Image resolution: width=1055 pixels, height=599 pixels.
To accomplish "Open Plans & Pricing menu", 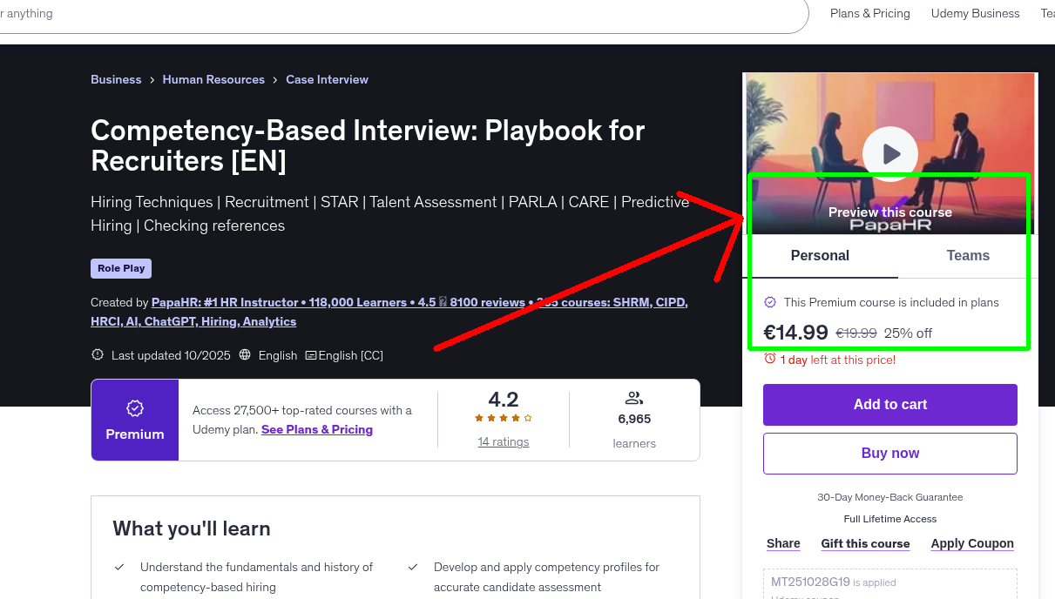I will 869,13.
